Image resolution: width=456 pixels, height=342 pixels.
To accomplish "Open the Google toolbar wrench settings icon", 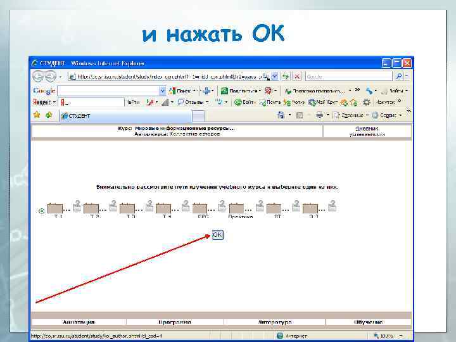I will click(369, 91).
